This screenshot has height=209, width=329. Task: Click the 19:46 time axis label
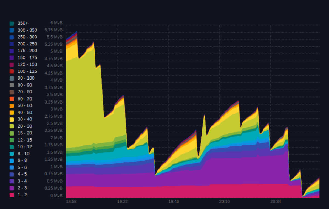tap(174, 202)
